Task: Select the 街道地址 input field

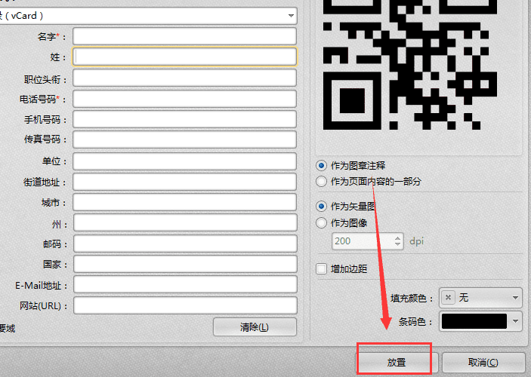Action: click(x=184, y=182)
